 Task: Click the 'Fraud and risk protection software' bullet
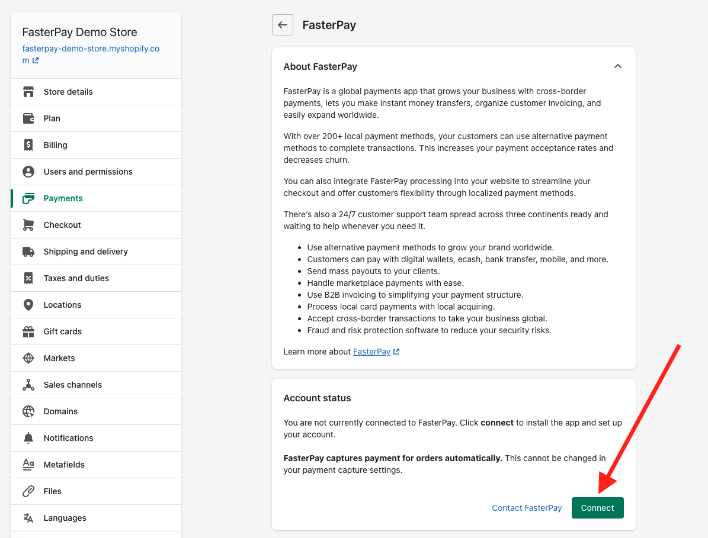click(429, 330)
